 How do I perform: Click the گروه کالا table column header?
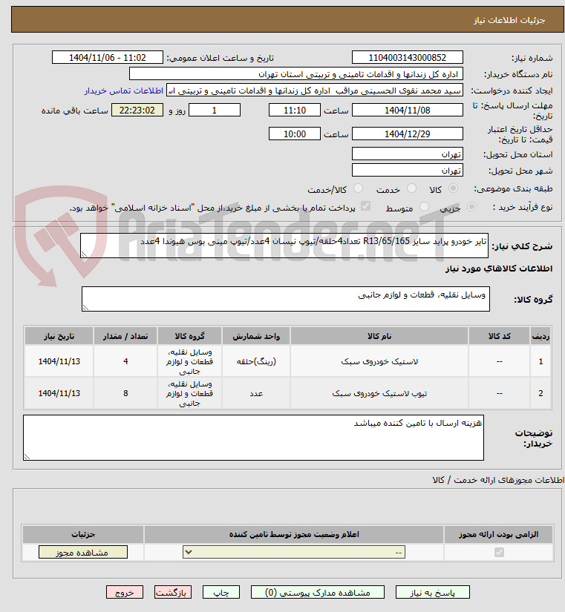(x=189, y=336)
